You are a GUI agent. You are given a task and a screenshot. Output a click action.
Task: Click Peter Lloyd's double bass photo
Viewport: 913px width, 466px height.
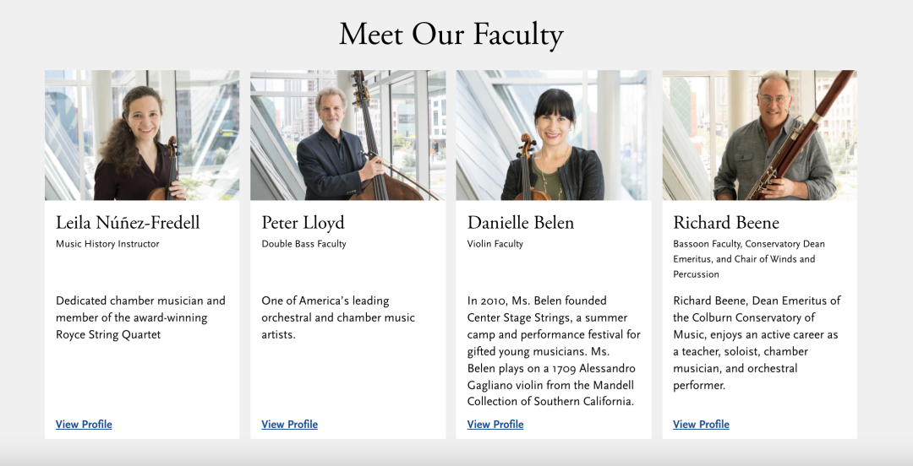347,135
